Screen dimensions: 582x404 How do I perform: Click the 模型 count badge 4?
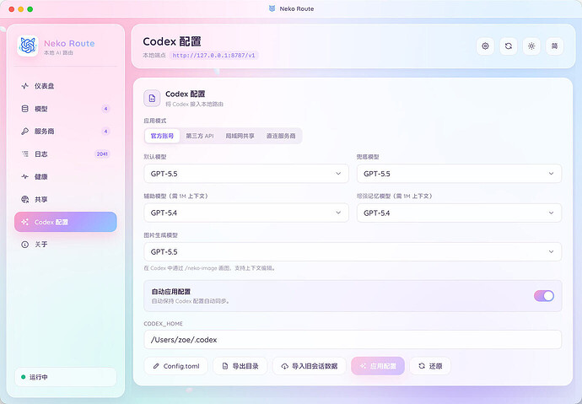105,109
